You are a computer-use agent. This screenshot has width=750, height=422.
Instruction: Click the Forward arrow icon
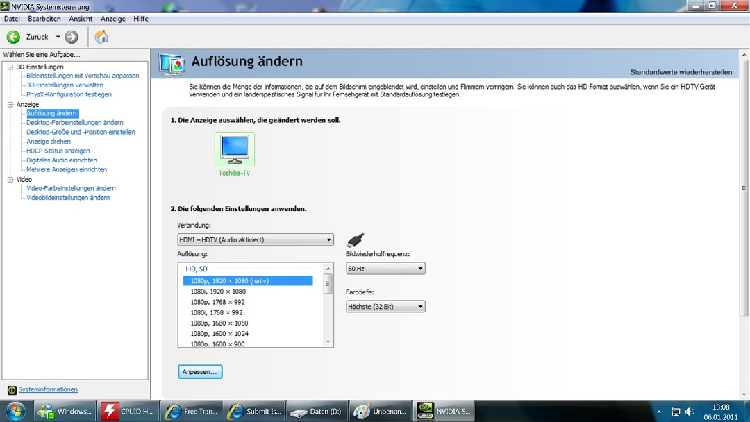pos(72,37)
